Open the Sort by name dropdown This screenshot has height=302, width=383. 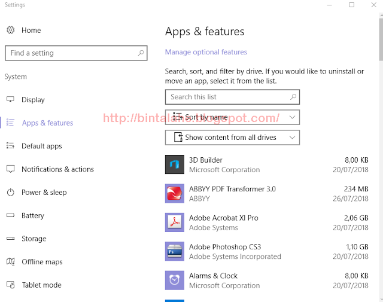click(x=232, y=117)
